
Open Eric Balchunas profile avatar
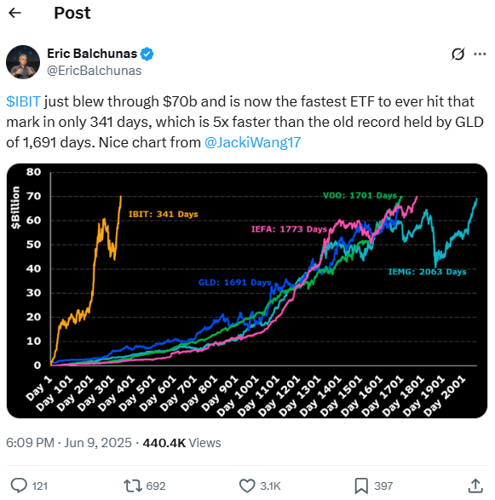tap(23, 62)
